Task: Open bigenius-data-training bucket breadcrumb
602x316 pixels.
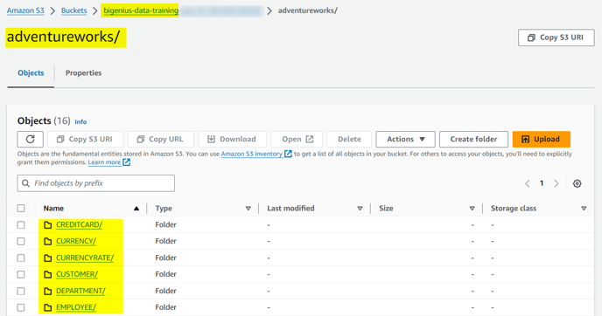Action: [141, 10]
